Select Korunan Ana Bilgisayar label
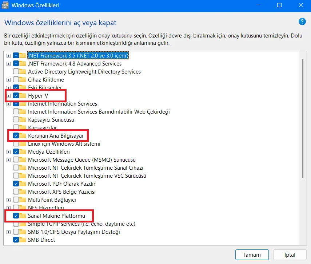 56,136
